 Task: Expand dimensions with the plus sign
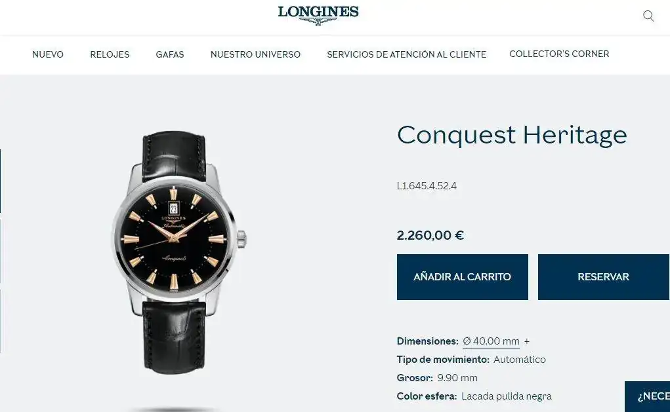(527, 341)
